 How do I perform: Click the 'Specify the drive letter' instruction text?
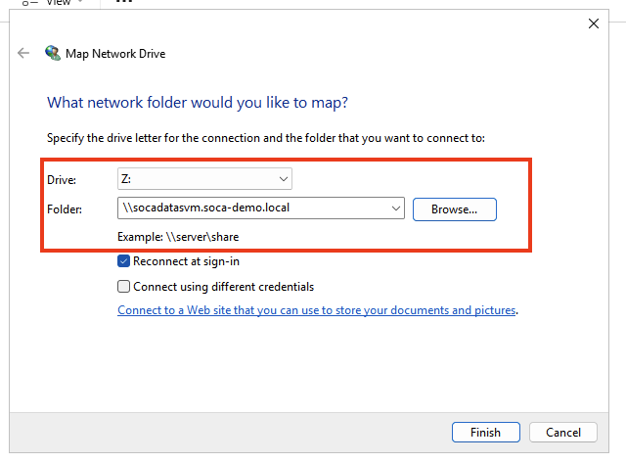click(x=266, y=139)
